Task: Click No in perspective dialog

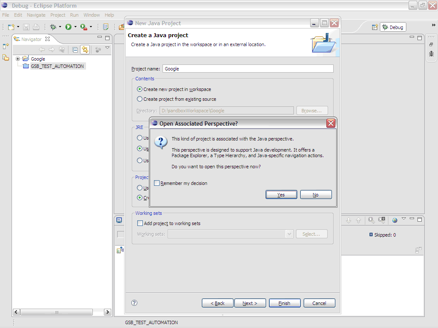Action: [316, 195]
